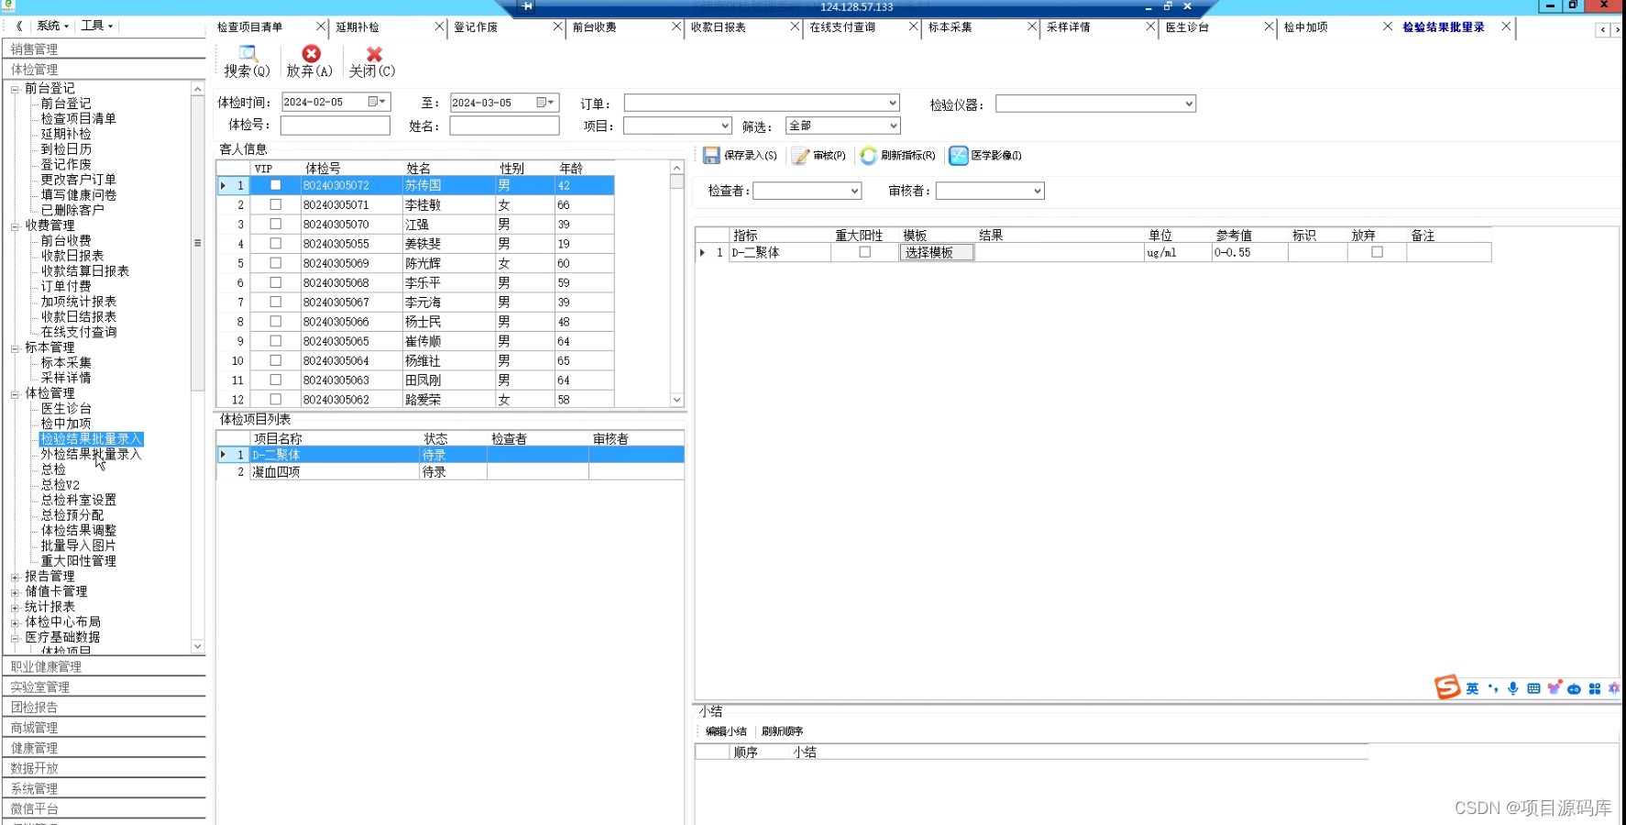The height and width of the screenshot is (825, 1626).
Task: Toggle VIP checkbox for 陈尤辉 row
Action: click(275, 263)
